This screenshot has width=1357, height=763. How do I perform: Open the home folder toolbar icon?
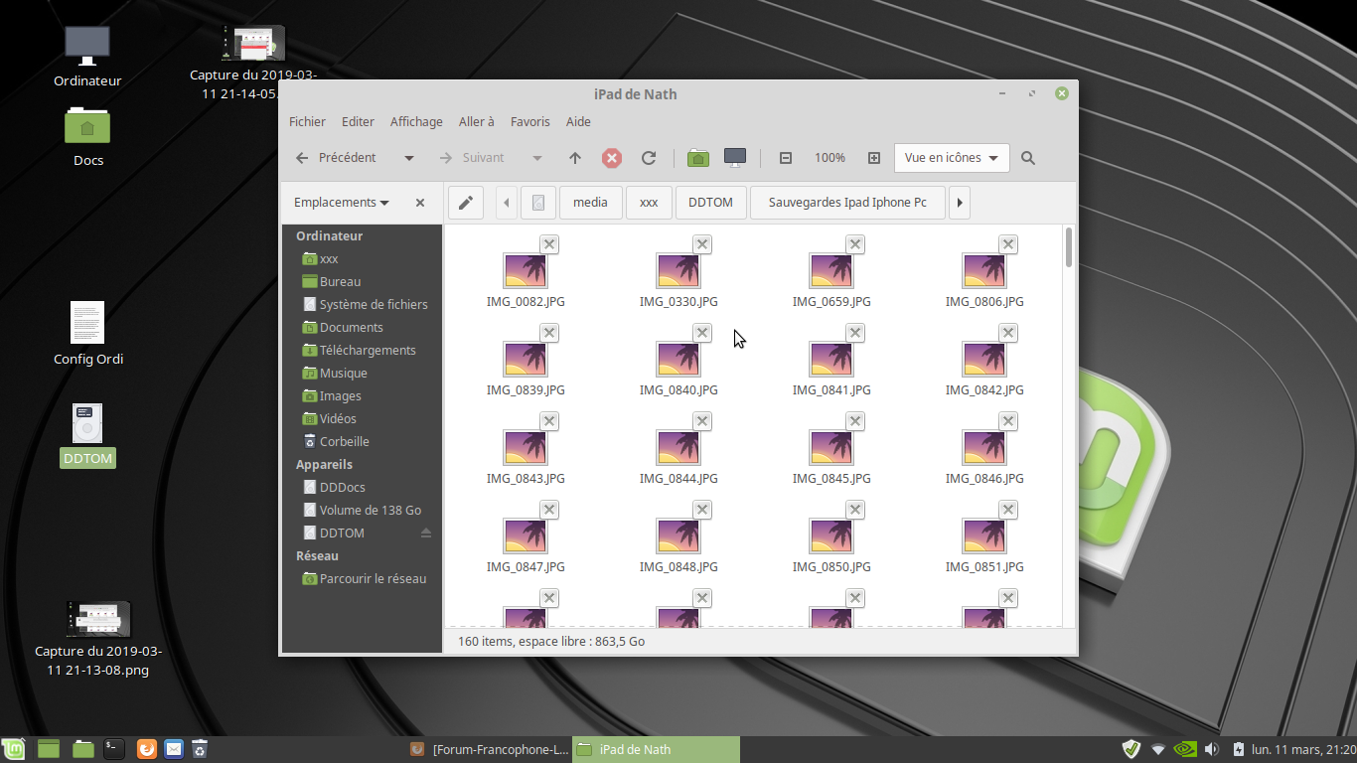point(698,158)
